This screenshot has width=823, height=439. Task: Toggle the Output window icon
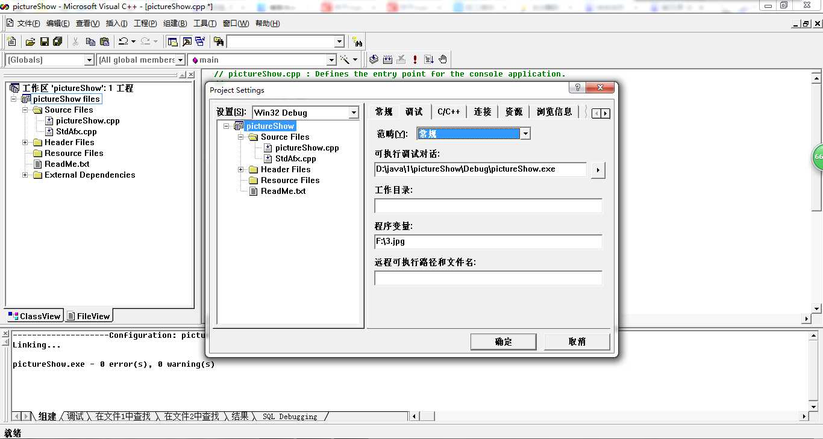[187, 42]
